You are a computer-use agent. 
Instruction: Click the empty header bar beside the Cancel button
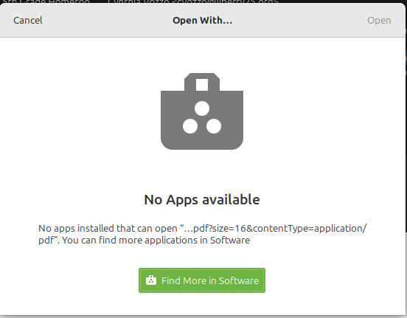104,20
